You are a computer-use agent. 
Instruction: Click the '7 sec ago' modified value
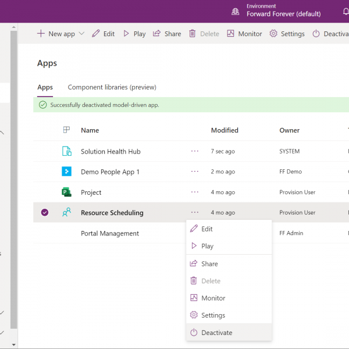click(x=223, y=151)
